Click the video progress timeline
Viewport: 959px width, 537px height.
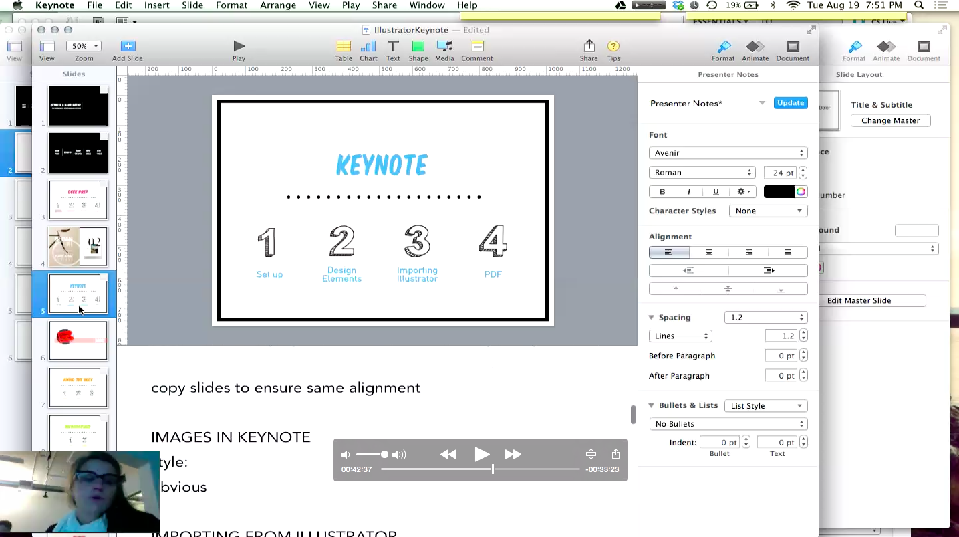click(481, 469)
